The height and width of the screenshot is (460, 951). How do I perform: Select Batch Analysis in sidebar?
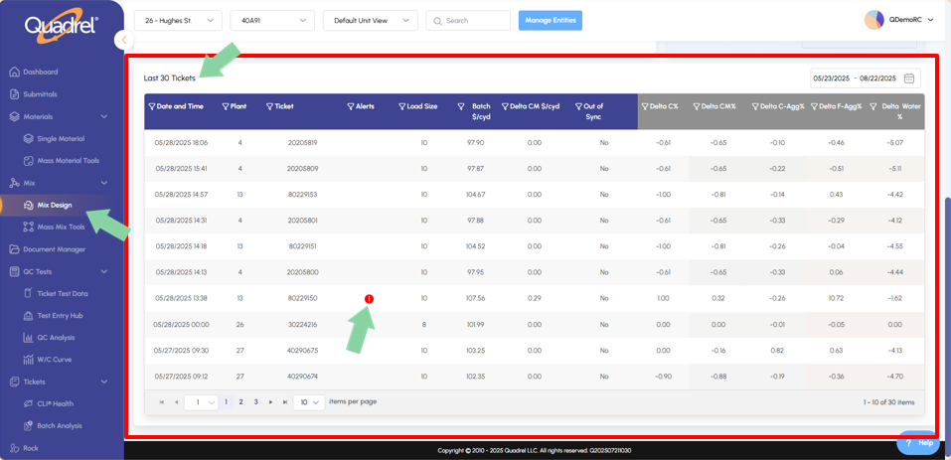(x=60, y=426)
